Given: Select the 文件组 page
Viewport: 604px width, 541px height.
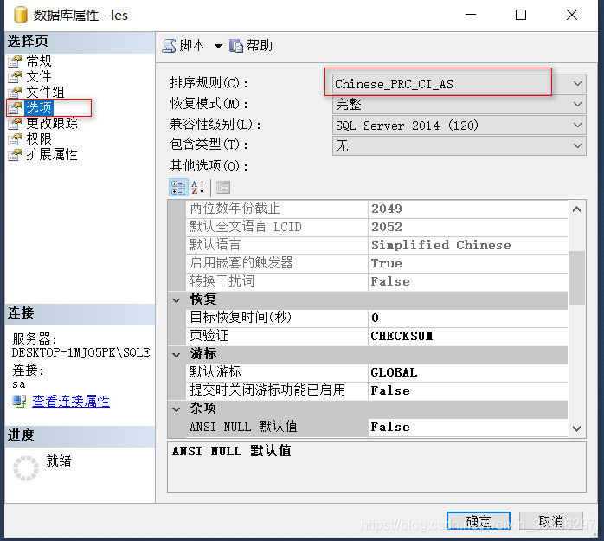Looking at the screenshot, I should click(45, 92).
